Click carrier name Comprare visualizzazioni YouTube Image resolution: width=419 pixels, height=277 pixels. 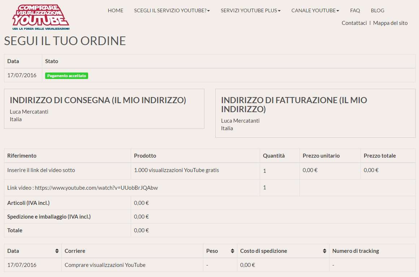tap(105, 265)
